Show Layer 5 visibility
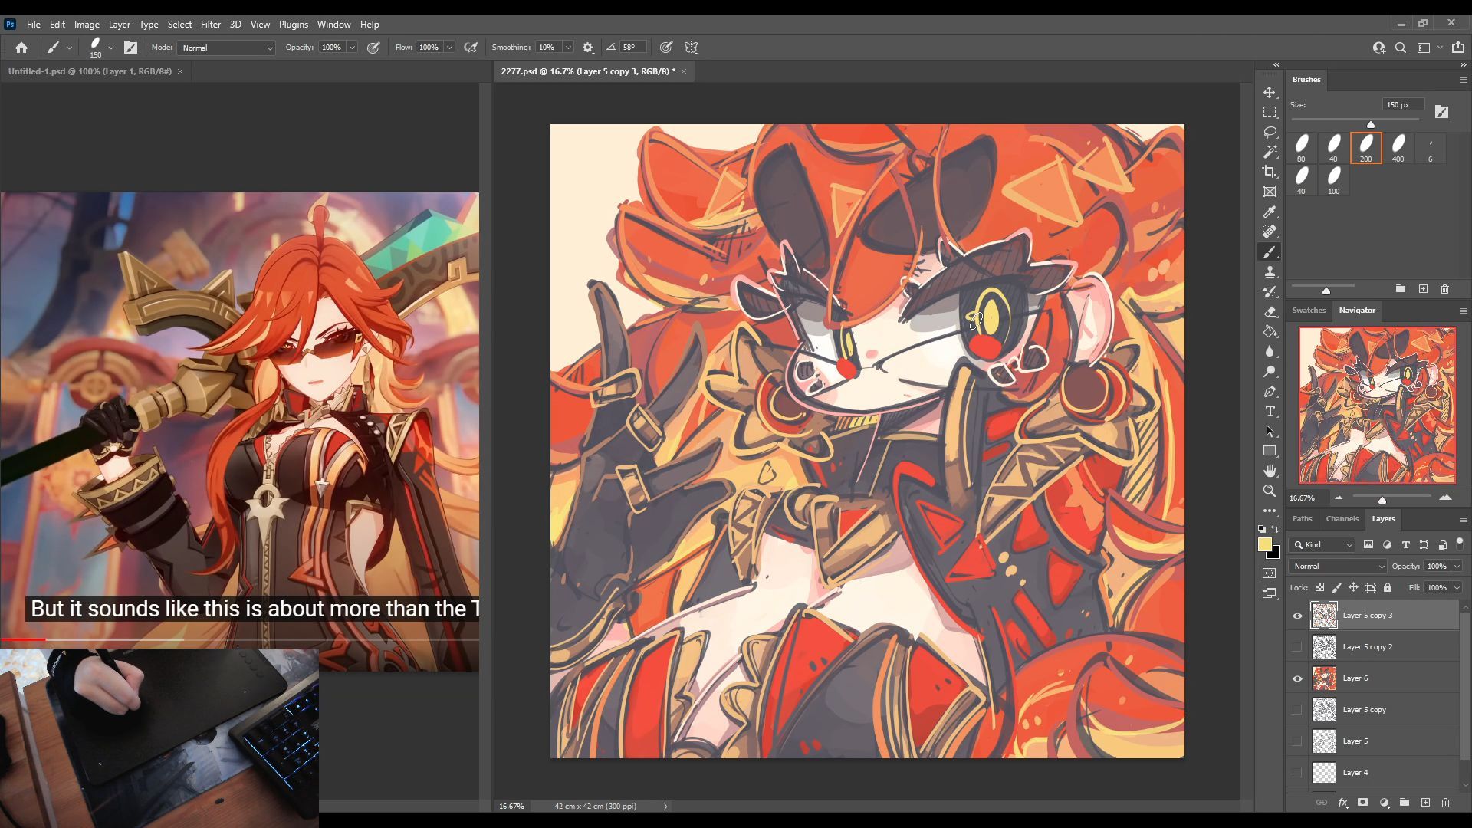1472x828 pixels. 1297,741
